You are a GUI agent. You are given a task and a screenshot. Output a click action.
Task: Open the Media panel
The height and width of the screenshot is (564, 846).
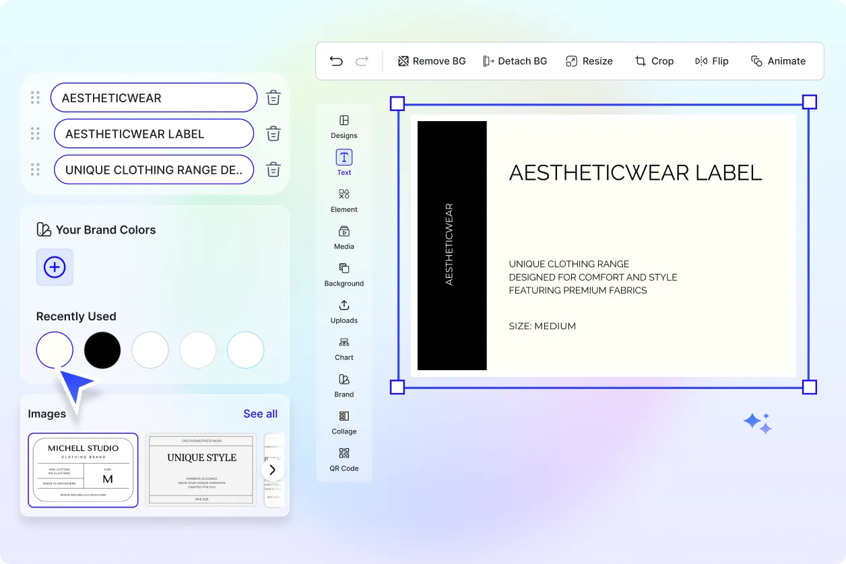(x=344, y=237)
